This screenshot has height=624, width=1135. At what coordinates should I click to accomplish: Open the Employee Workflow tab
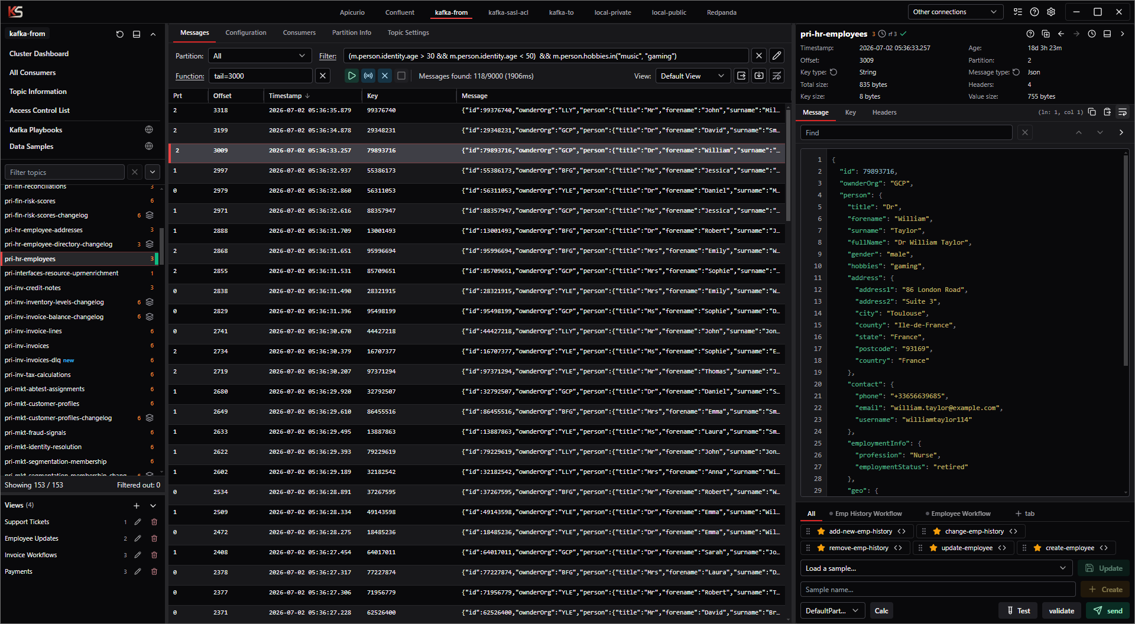point(960,513)
